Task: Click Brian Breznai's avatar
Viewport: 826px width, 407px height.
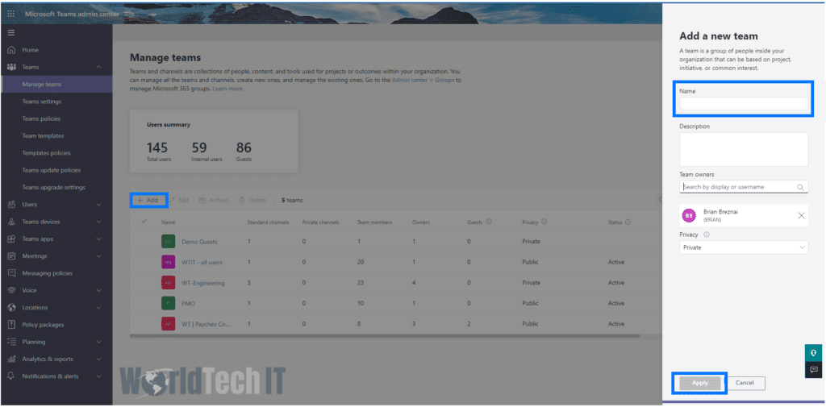Action: pos(689,215)
